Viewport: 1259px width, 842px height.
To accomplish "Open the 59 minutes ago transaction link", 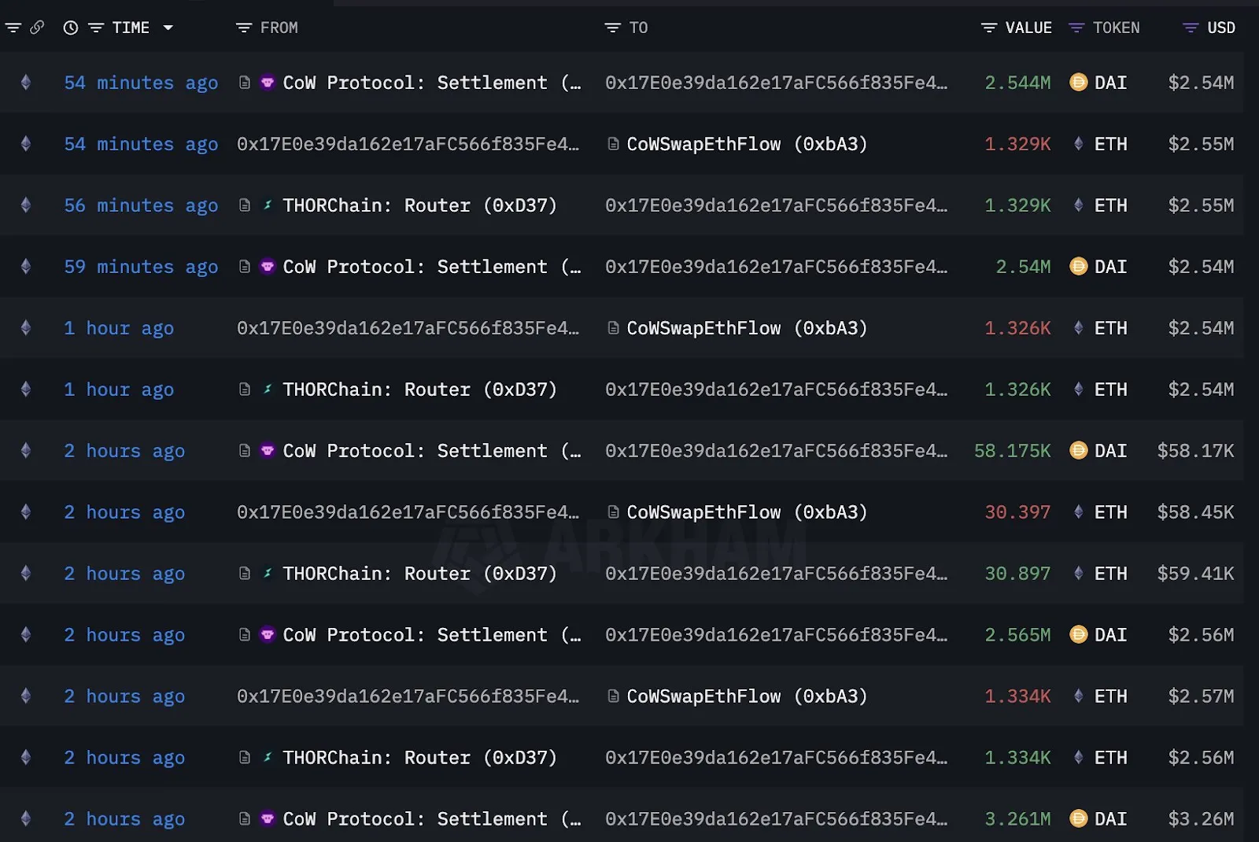I will [141, 267].
